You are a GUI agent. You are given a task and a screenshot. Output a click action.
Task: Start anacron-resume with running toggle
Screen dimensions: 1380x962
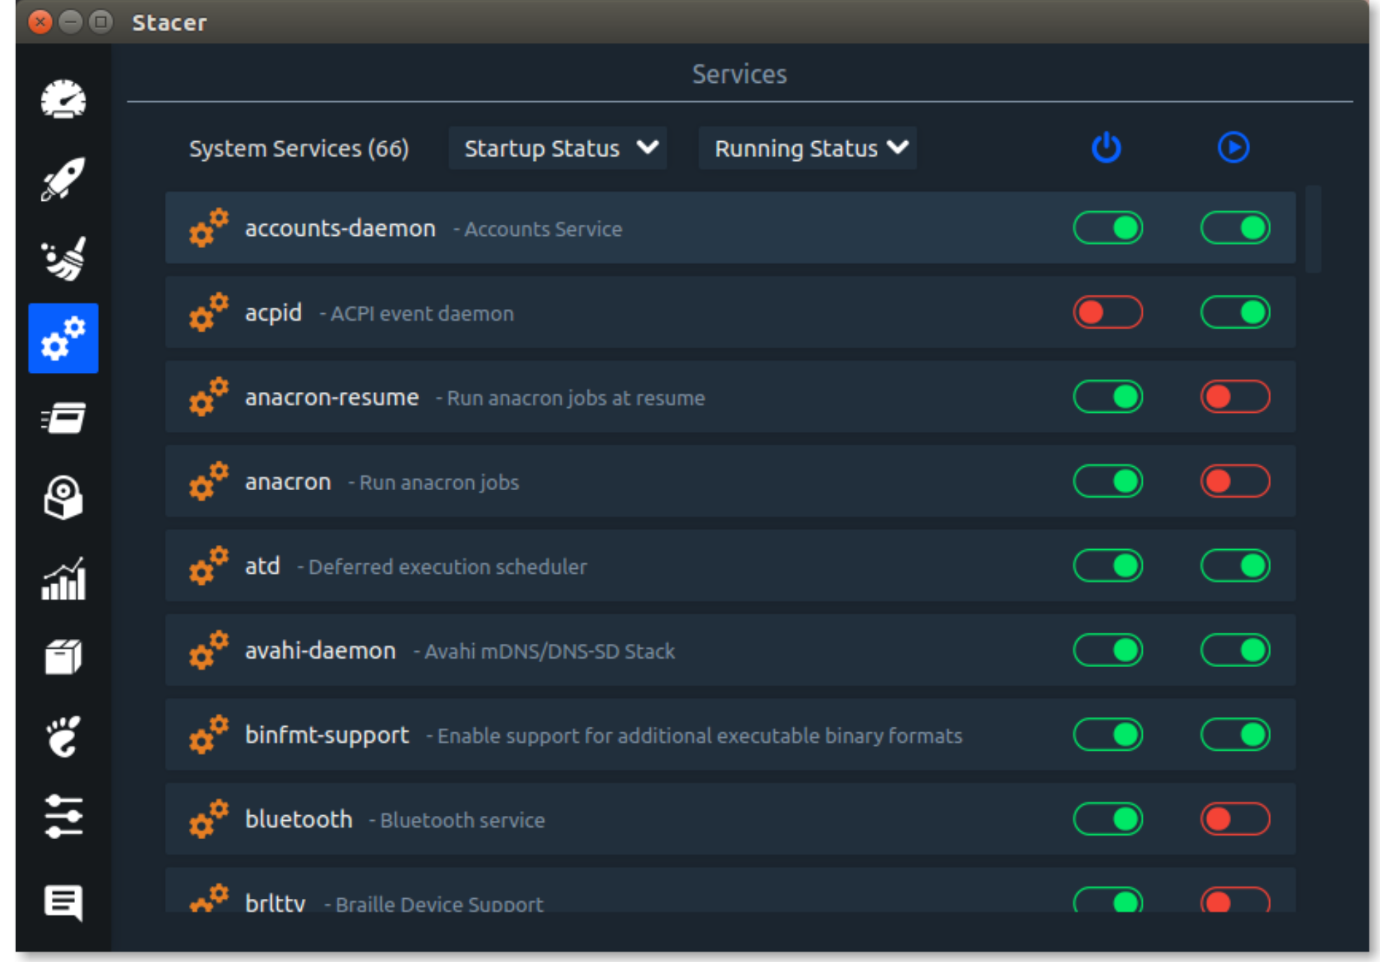[x=1235, y=397]
